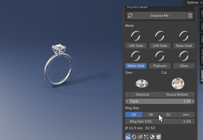Select the Platinum ring thumbnail

point(160,56)
